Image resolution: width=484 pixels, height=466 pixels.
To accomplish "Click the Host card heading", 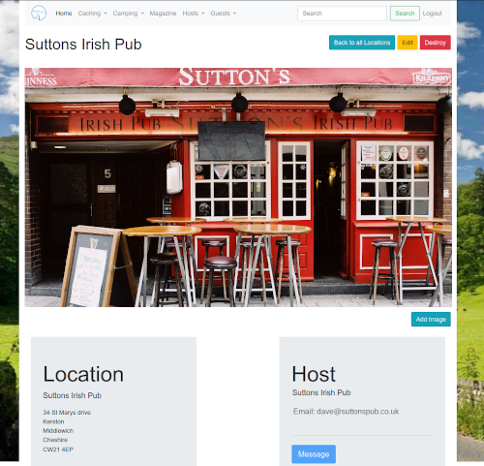I will tap(314, 374).
